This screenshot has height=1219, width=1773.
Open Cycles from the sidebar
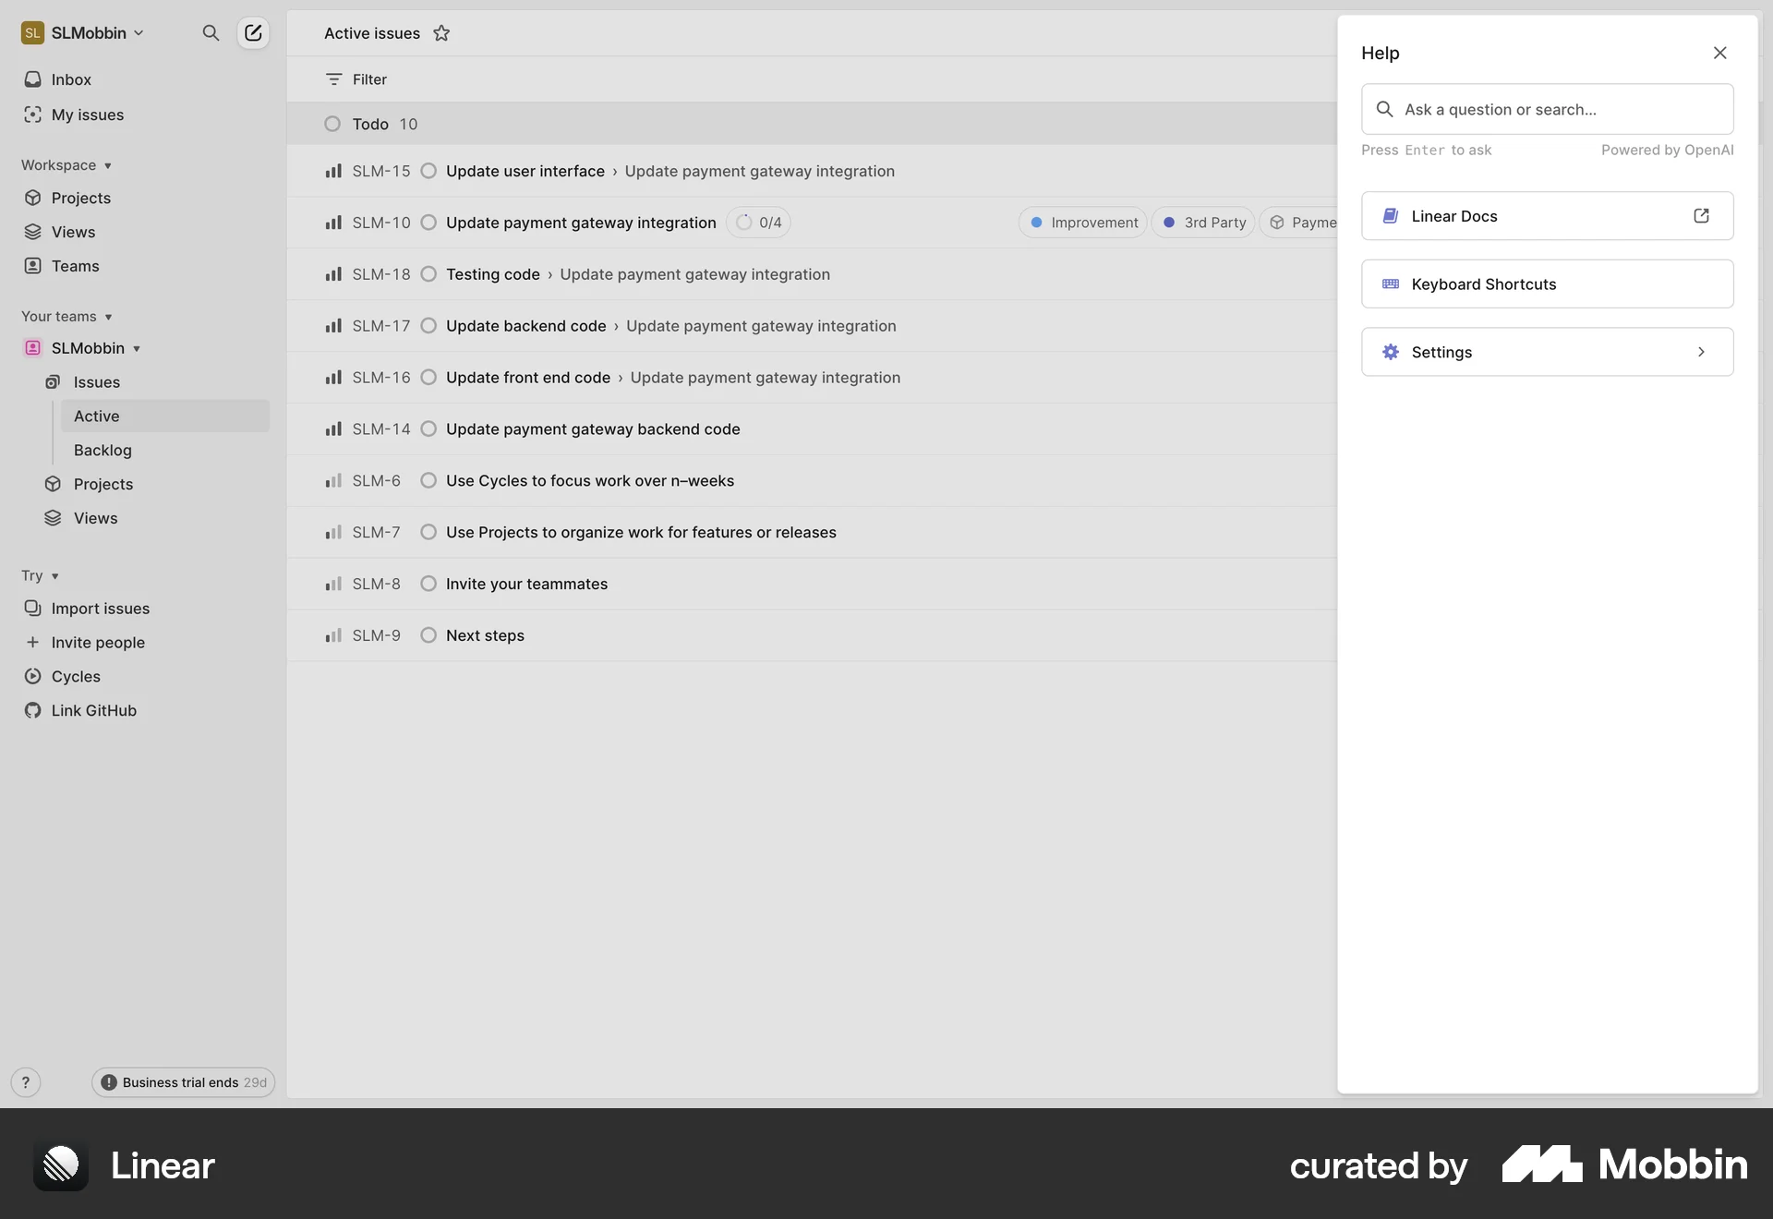(75, 676)
